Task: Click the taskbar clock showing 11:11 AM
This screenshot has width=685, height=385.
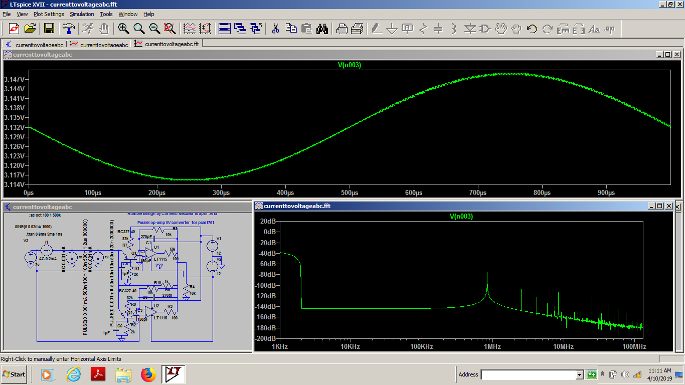Action: pos(659,374)
